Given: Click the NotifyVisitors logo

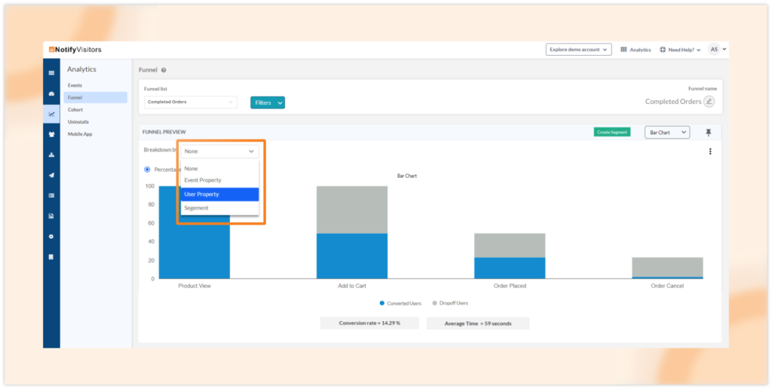Looking at the screenshot, I should tap(75, 50).
